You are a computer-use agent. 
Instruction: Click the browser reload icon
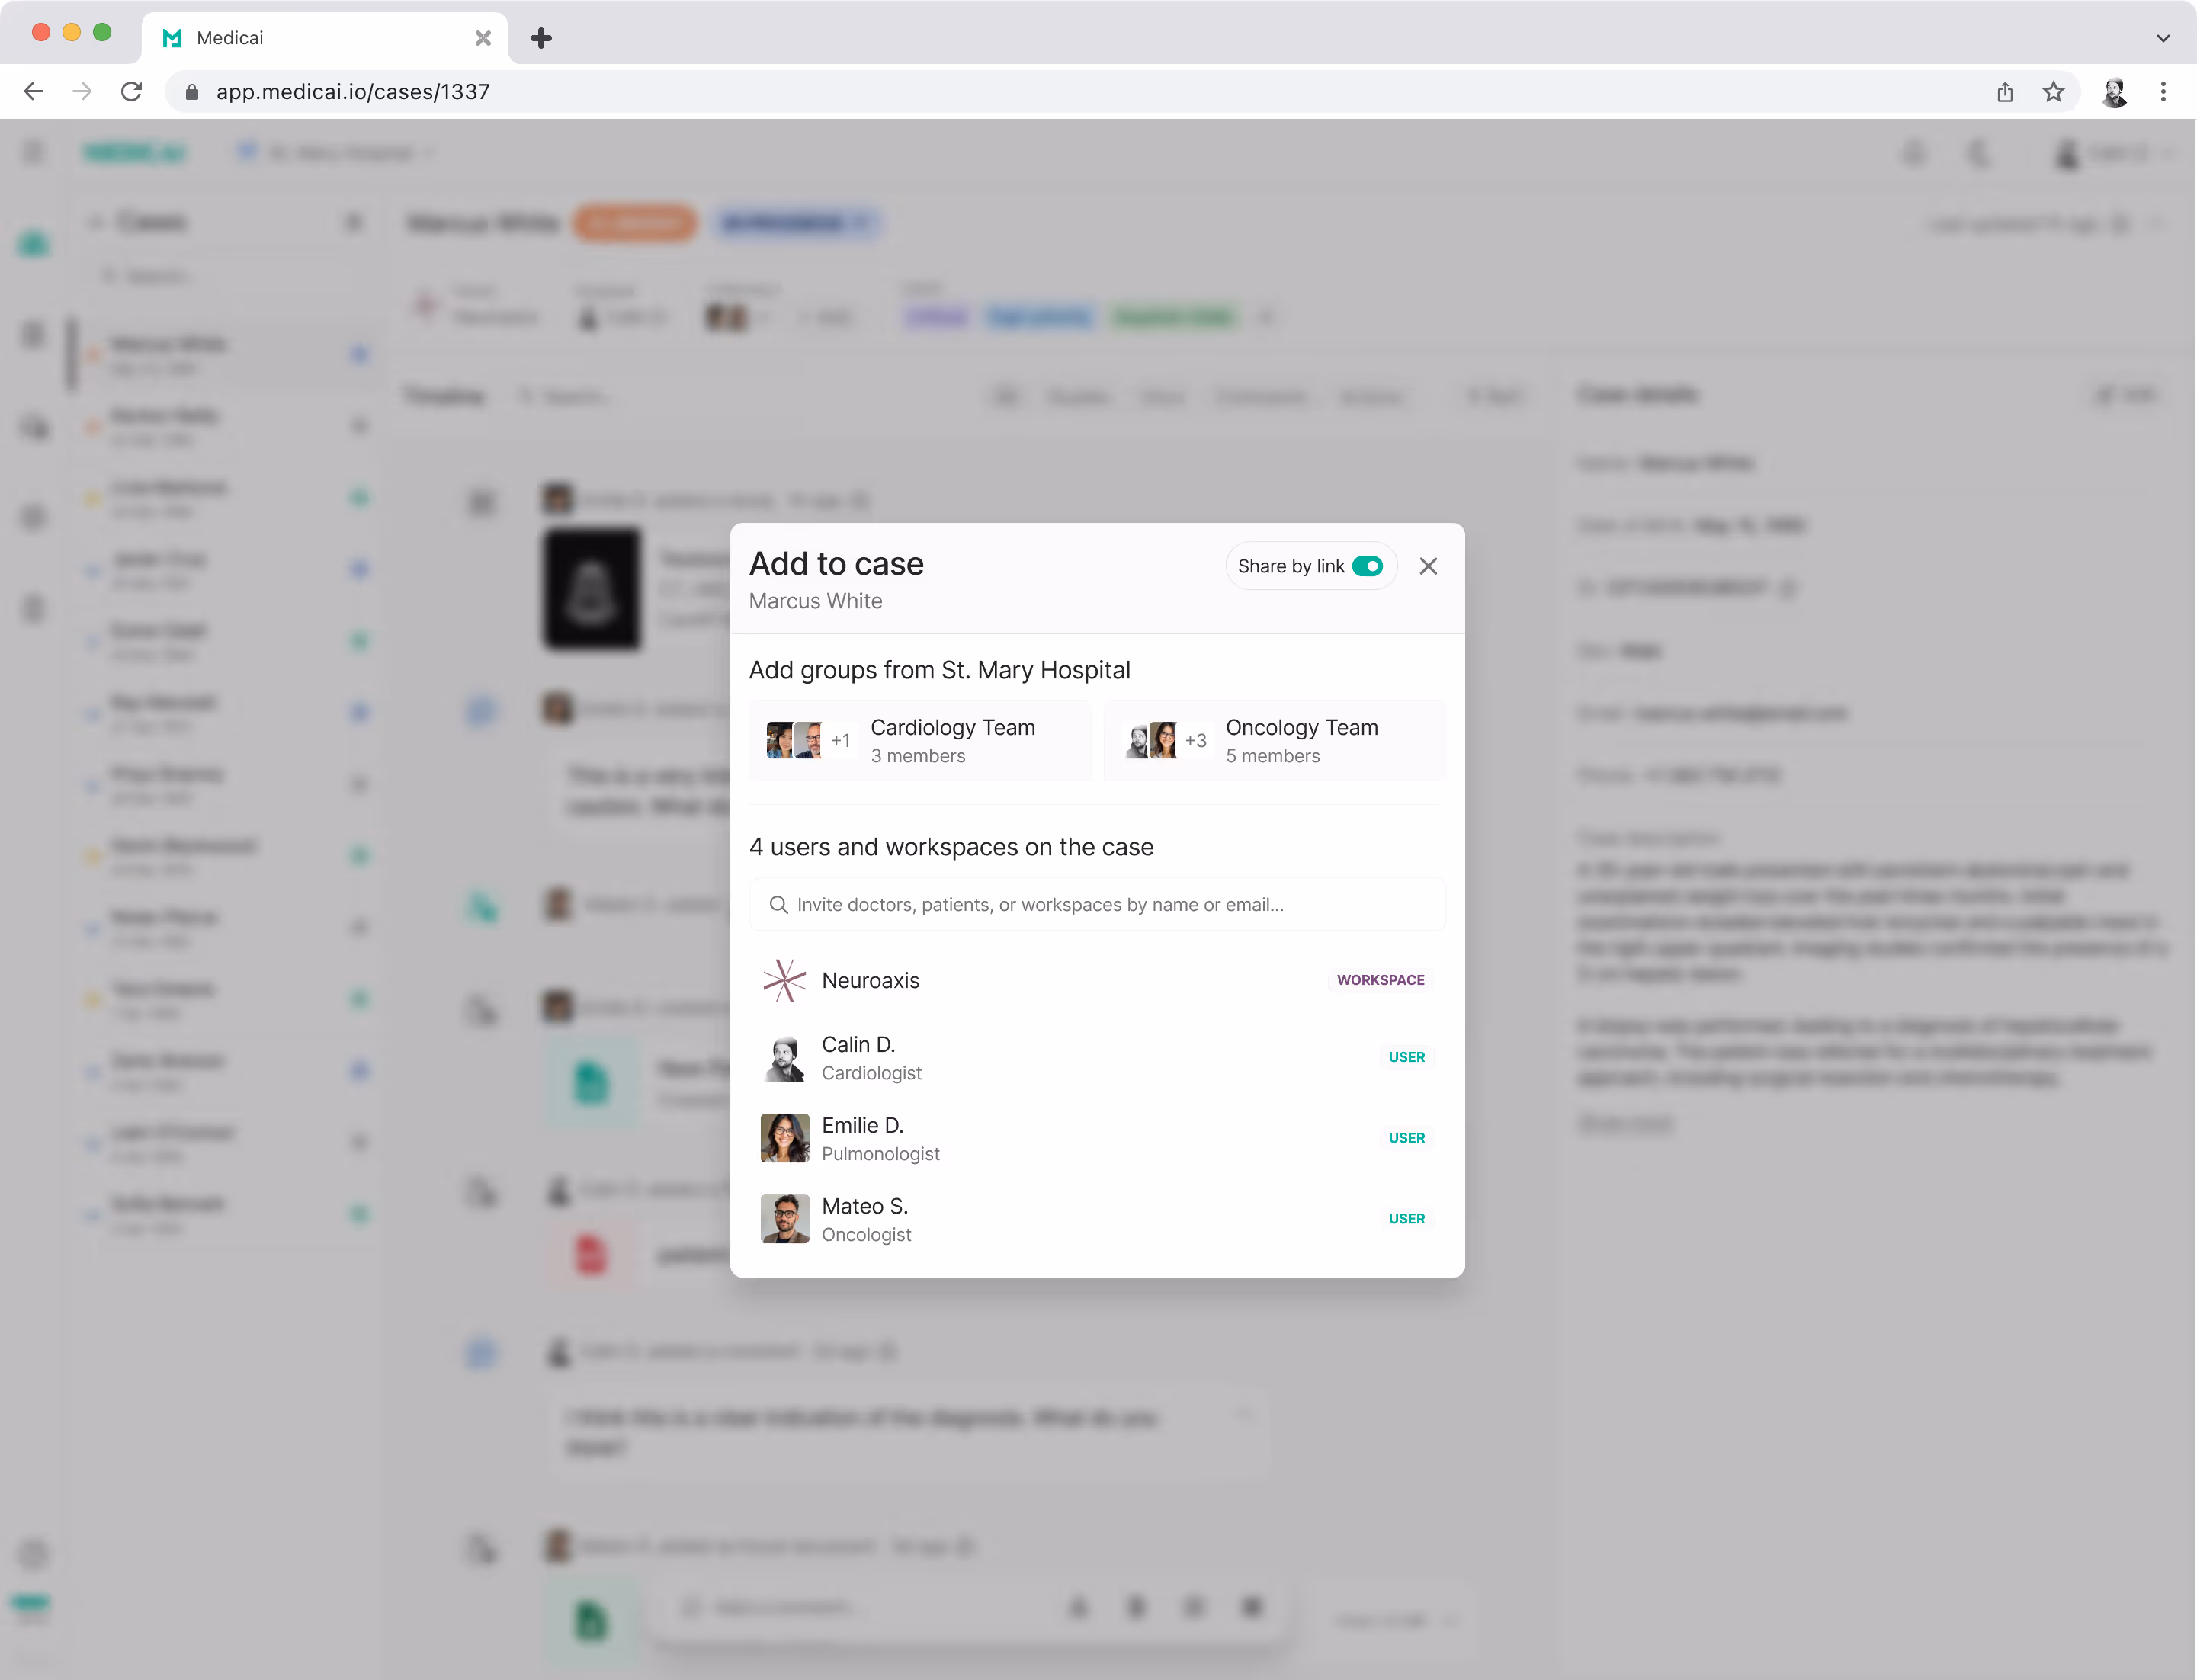coord(132,92)
